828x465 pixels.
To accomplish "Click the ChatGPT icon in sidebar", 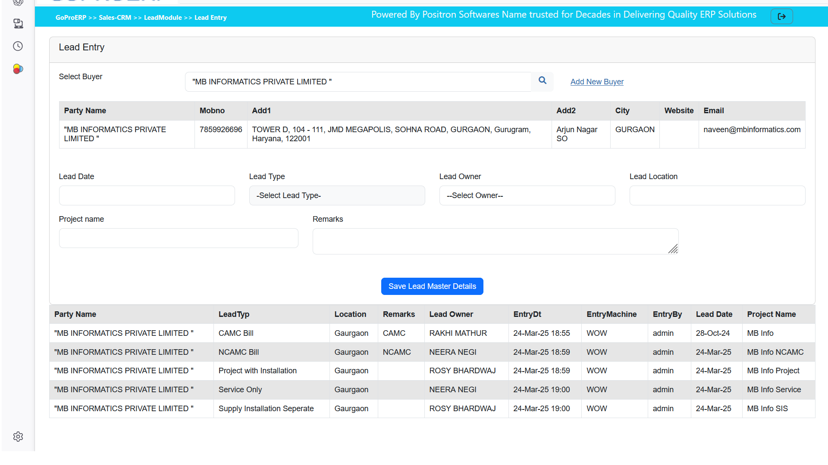I will pyautogui.click(x=18, y=3).
